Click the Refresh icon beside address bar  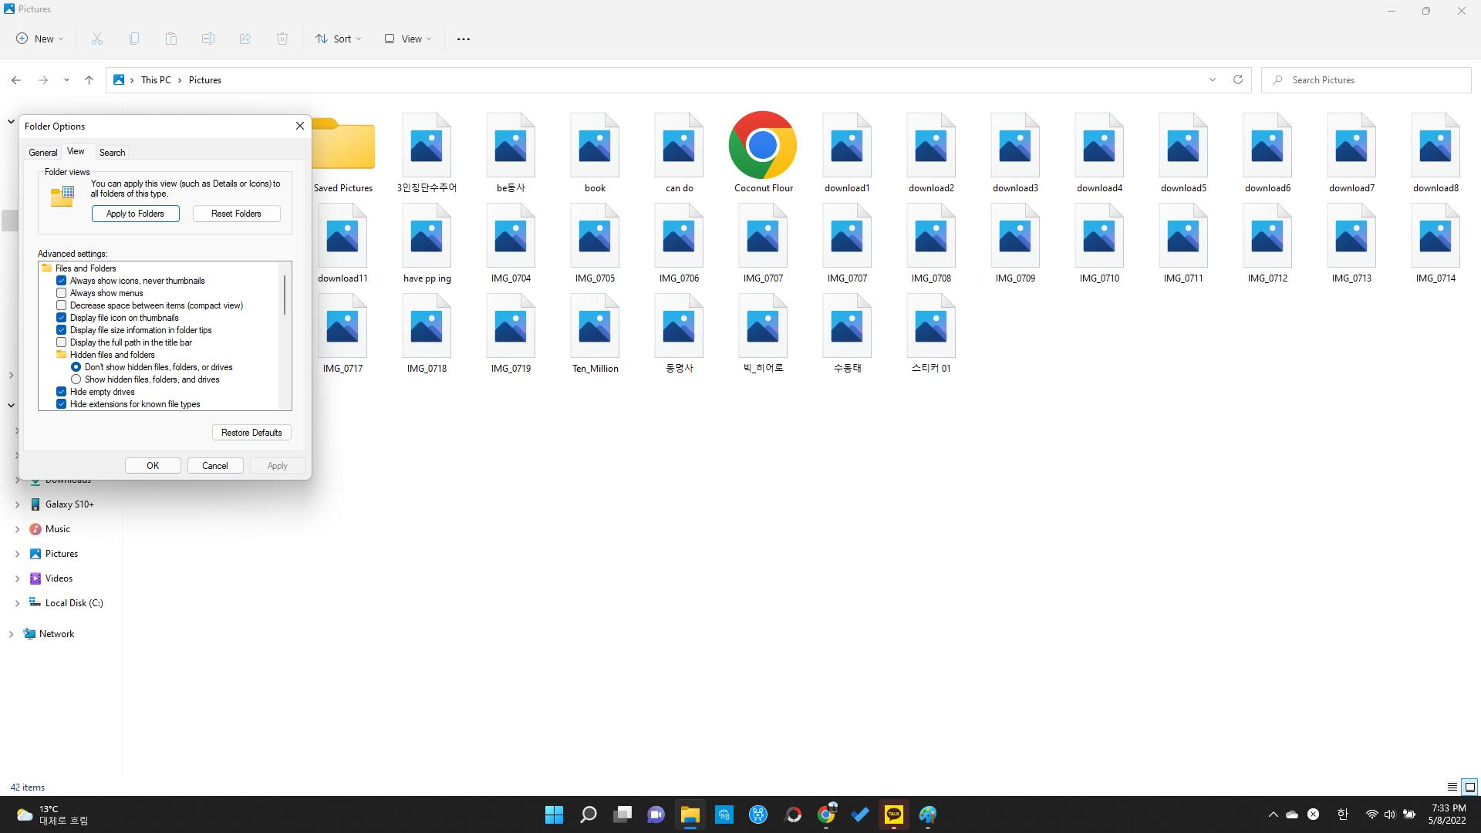(1238, 79)
